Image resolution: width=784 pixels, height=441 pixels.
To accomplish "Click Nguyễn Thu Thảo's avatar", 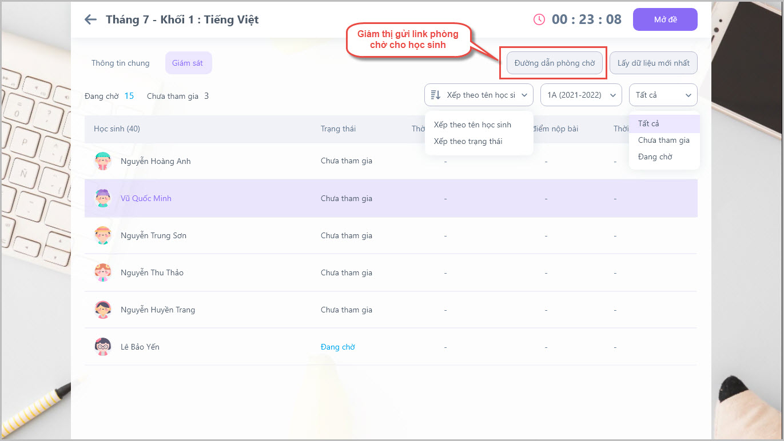I will click(103, 272).
